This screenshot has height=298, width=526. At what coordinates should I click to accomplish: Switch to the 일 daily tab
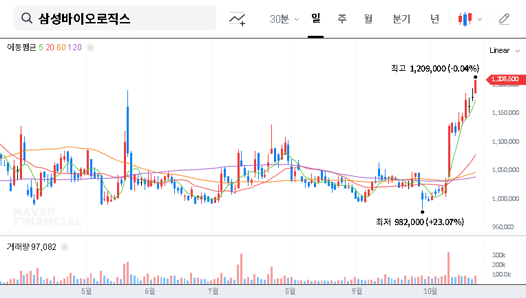[x=315, y=19]
